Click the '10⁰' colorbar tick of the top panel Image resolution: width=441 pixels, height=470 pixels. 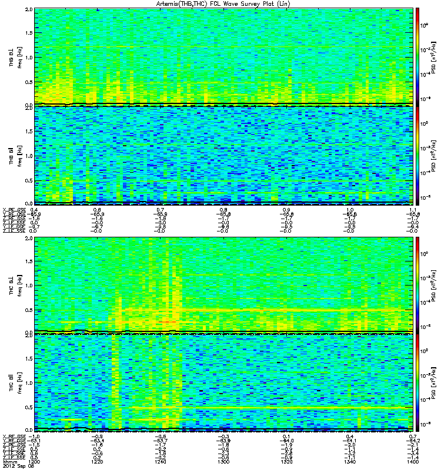tap(424, 25)
